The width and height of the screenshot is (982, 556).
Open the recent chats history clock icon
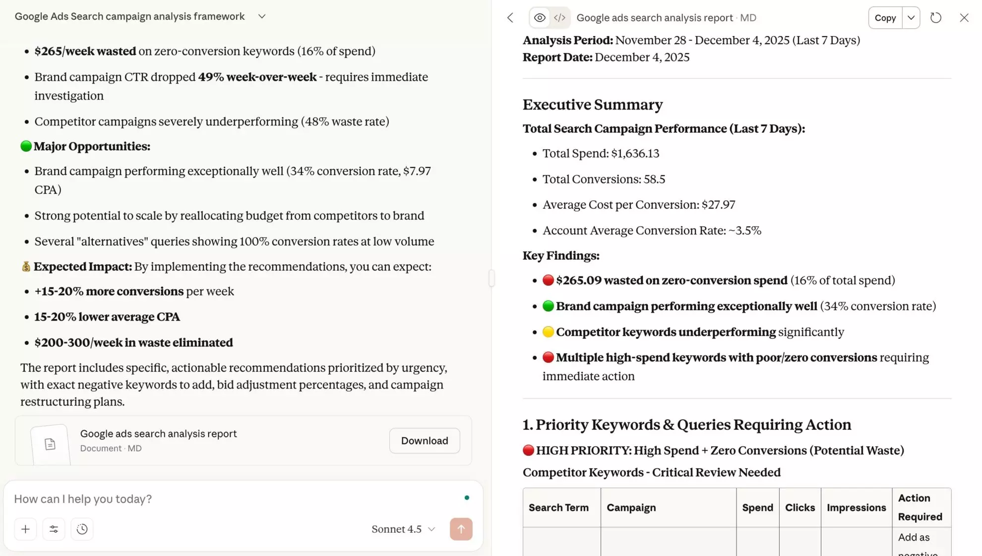(x=82, y=529)
